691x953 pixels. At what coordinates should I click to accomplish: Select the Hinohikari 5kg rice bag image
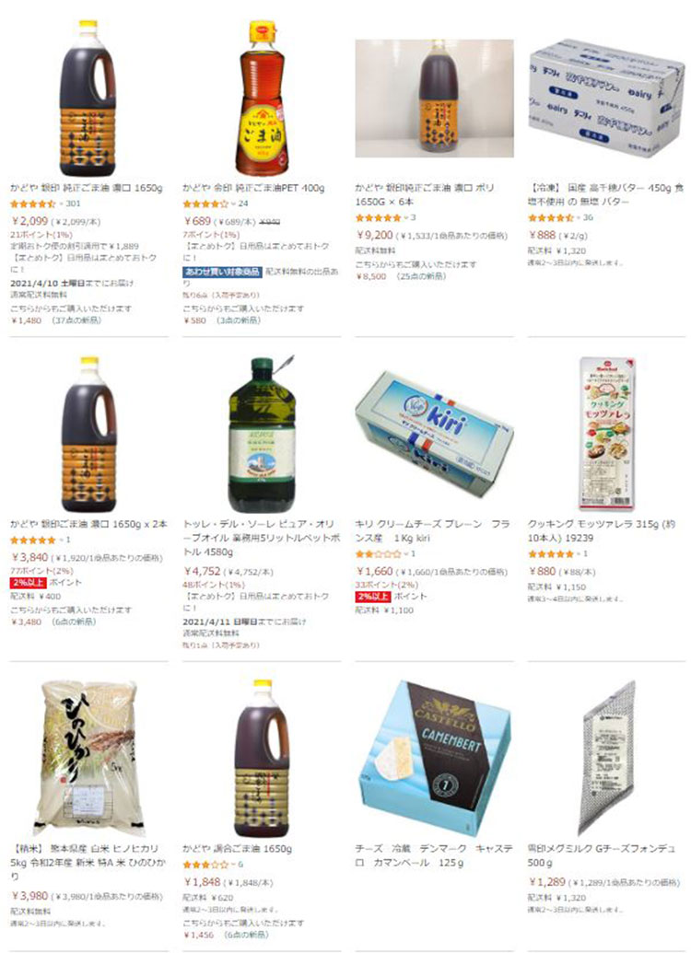point(88,758)
